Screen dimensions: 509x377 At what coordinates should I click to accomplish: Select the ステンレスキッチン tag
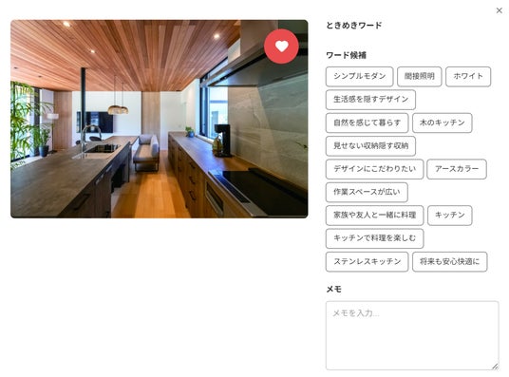tap(367, 261)
